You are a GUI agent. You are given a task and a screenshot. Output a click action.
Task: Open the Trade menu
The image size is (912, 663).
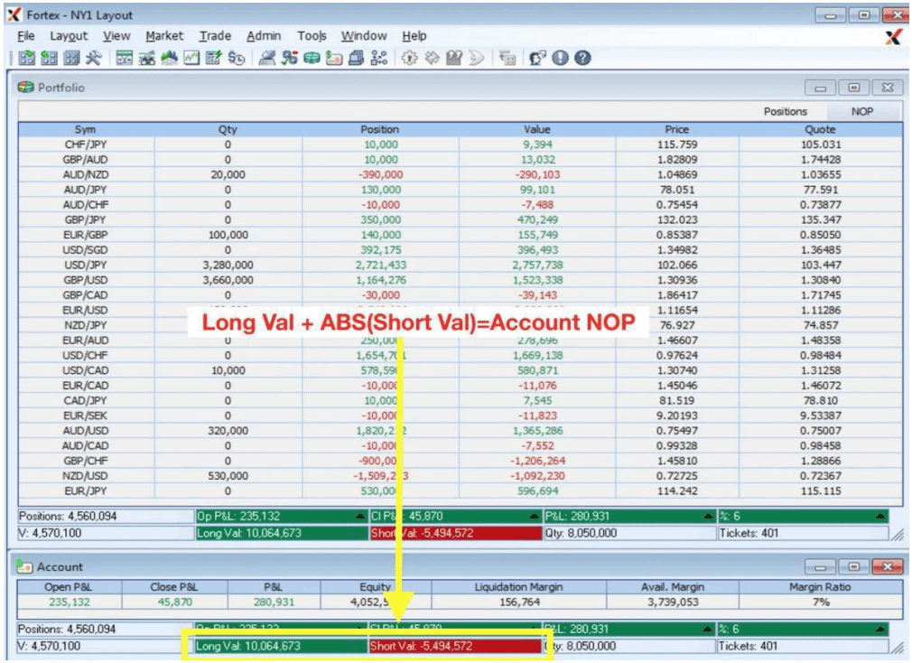[x=215, y=36]
